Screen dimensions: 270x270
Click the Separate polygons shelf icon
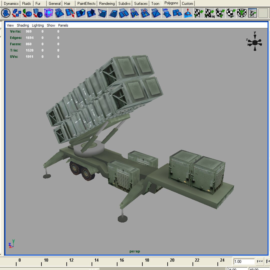[x=16, y=13]
